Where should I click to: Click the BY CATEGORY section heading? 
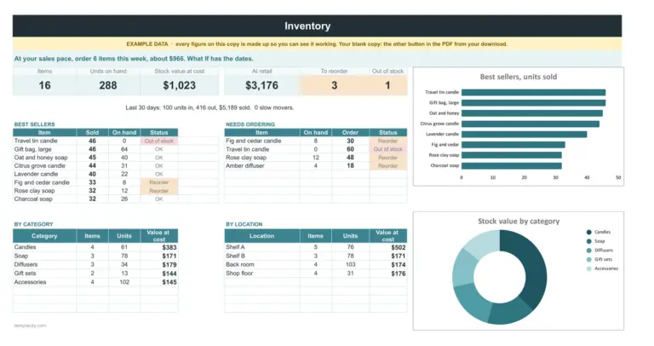point(33,224)
